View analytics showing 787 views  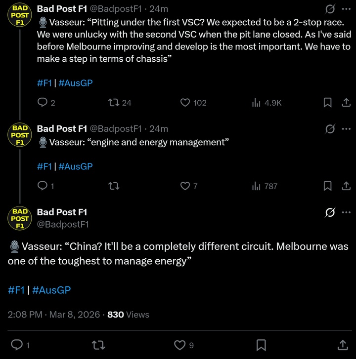click(x=257, y=186)
